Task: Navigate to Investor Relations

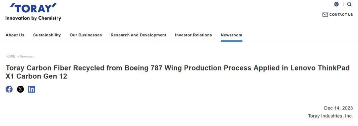Action: [x=193, y=35]
